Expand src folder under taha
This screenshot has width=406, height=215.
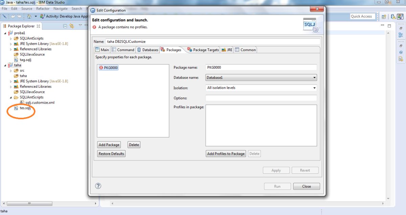click(x=11, y=70)
